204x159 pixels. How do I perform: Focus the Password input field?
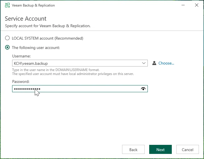(85, 89)
